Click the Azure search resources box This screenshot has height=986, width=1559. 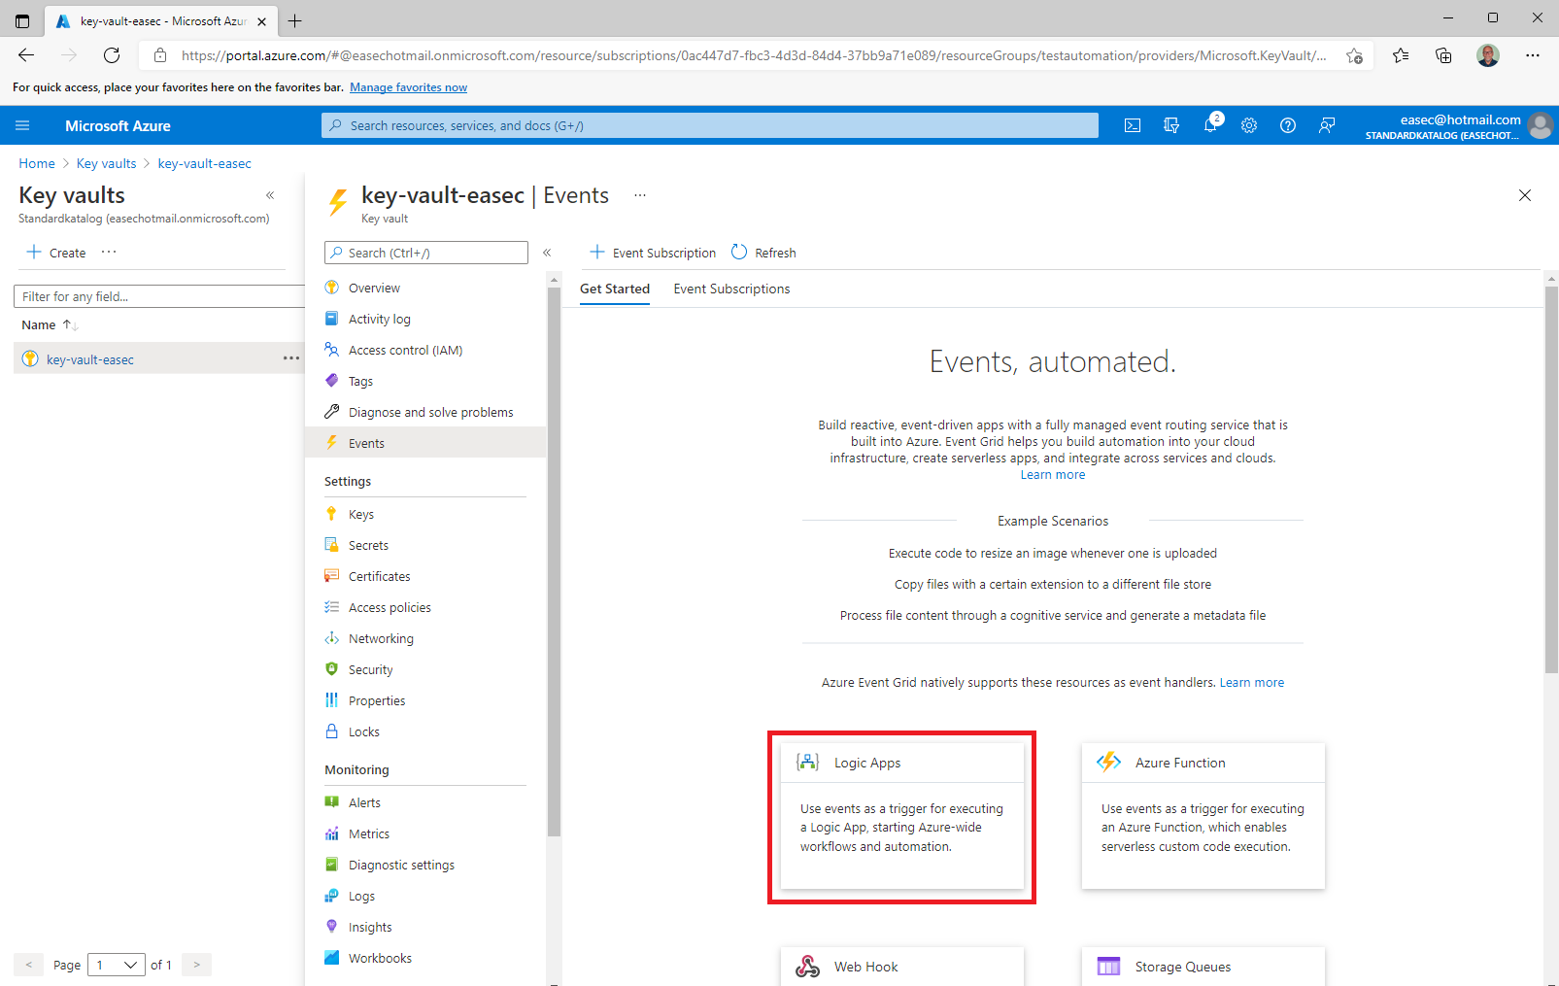(710, 125)
